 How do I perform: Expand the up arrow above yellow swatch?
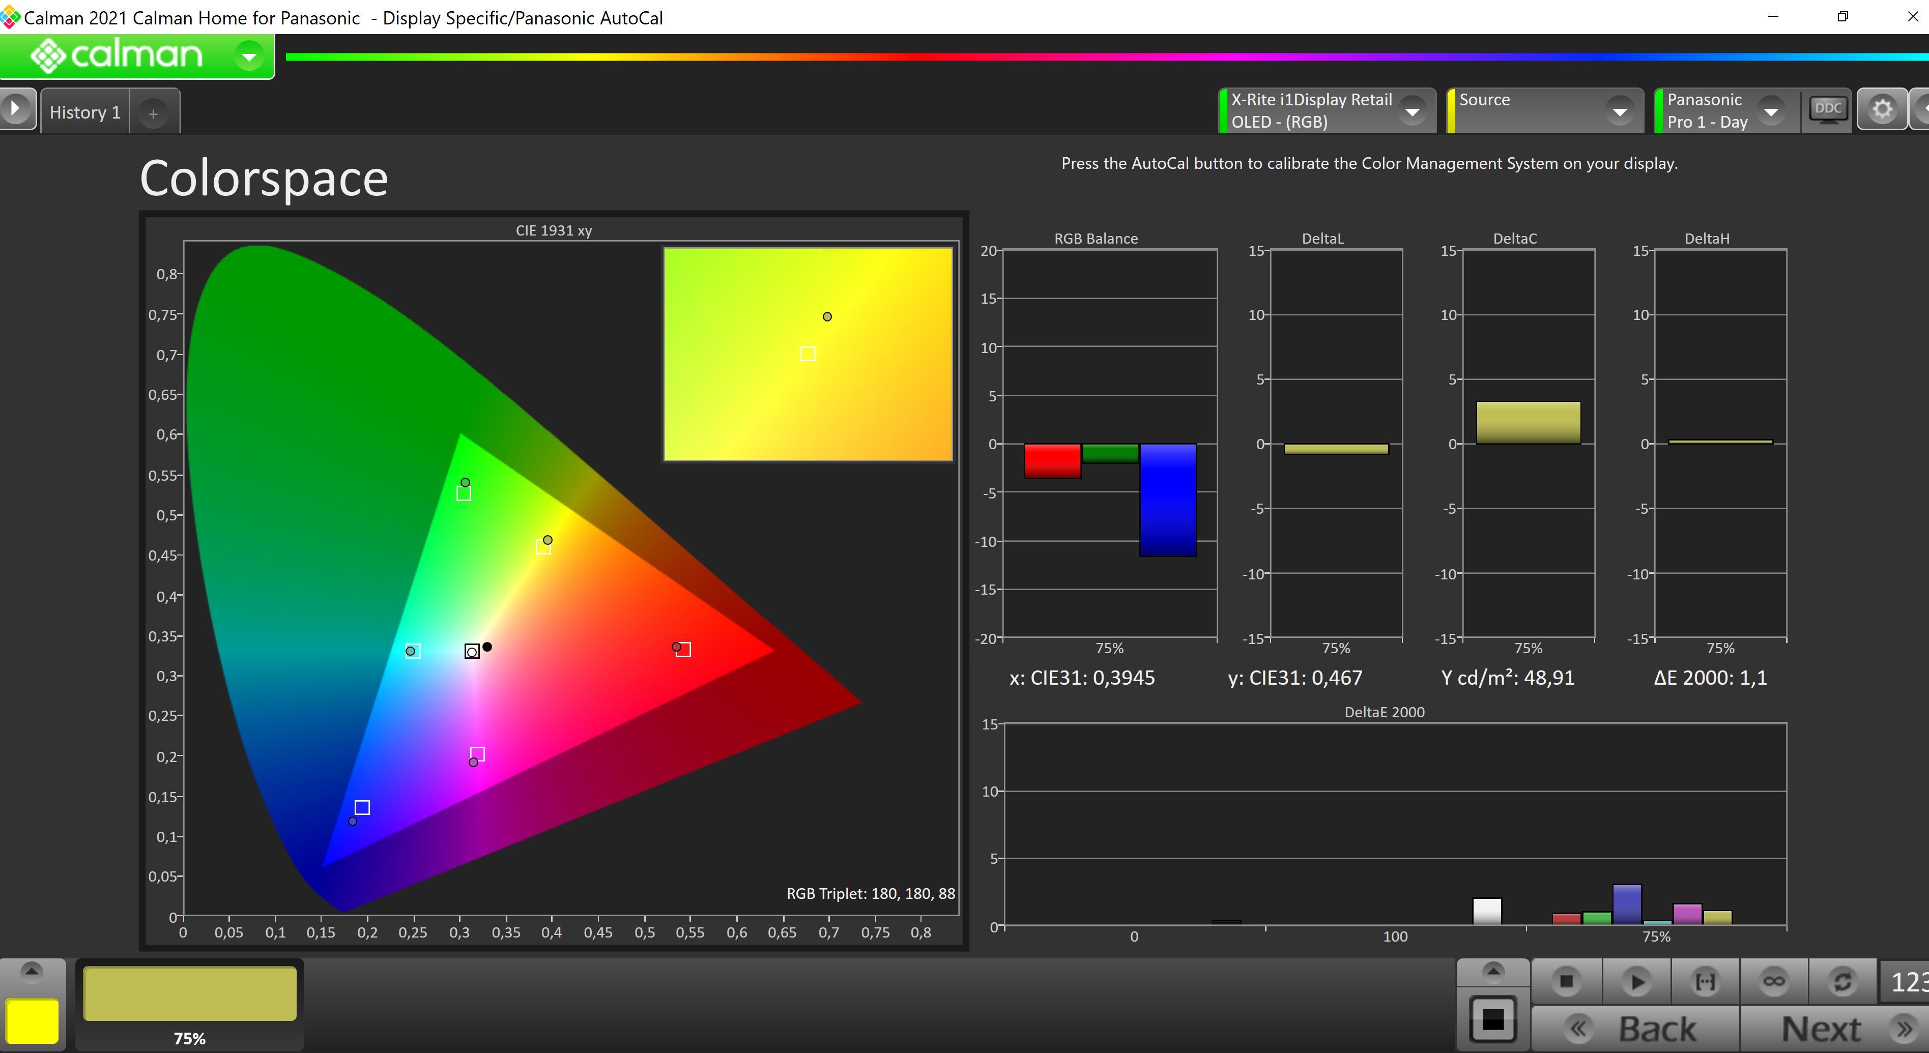pos(32,972)
